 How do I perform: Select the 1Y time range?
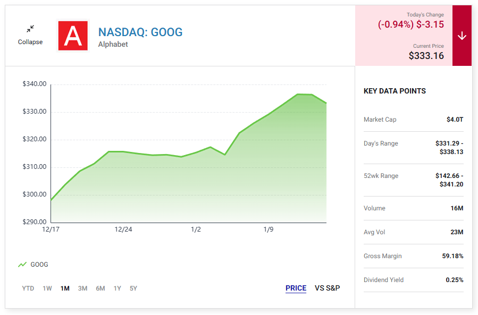(118, 288)
